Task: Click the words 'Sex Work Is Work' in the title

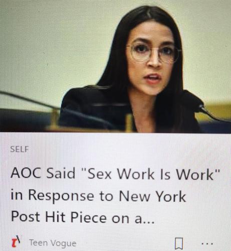Action: [x=150, y=174]
